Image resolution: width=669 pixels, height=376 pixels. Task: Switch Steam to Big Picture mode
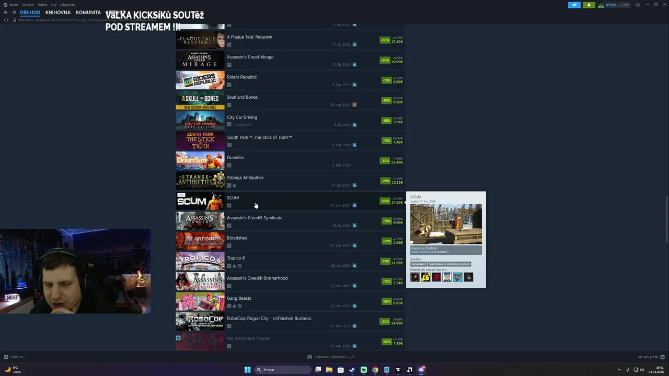tap(638, 5)
